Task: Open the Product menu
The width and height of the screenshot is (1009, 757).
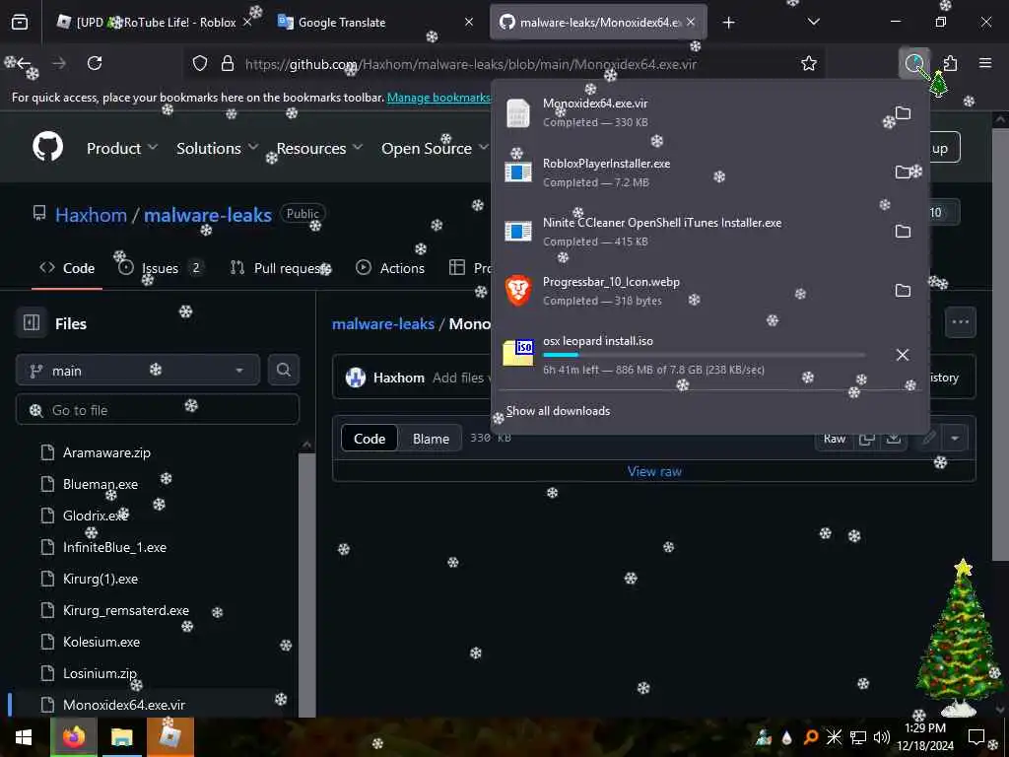Action: click(122, 148)
